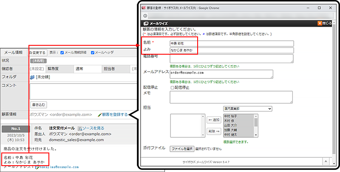Minimize the Chrome popup window
Screen dimensions: 340x172
pyautogui.click(x=308, y=8)
